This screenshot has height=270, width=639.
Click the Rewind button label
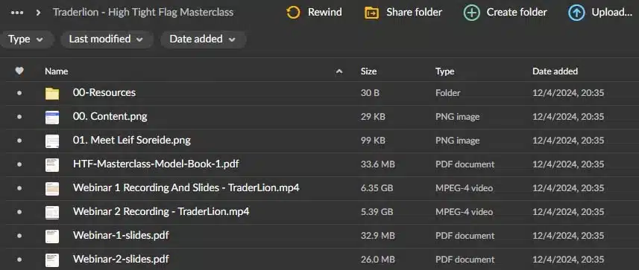point(325,12)
